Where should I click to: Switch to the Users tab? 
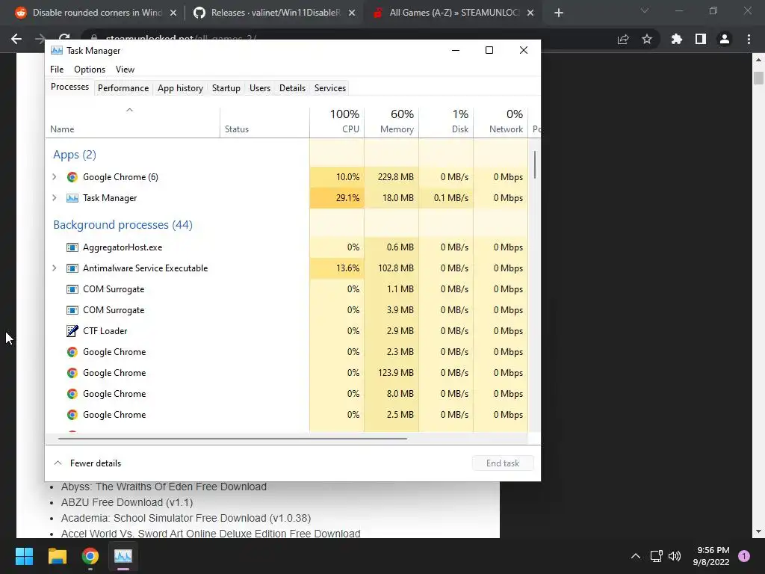[259, 88]
